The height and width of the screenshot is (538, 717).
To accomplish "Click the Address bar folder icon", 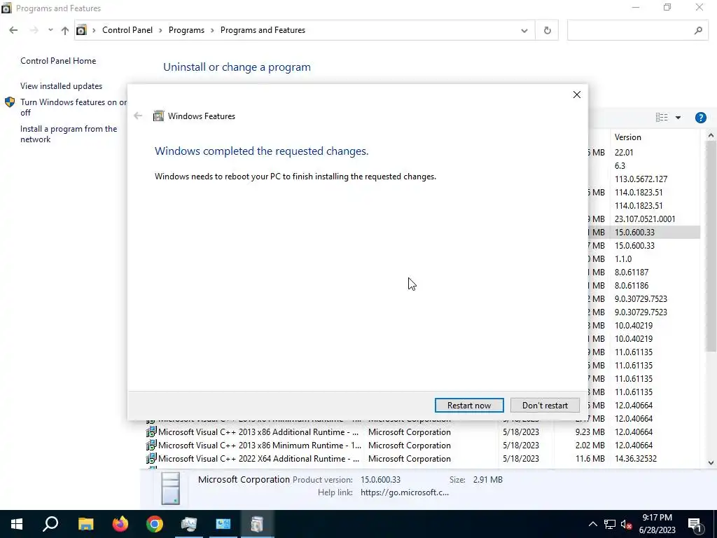I will click(x=81, y=30).
